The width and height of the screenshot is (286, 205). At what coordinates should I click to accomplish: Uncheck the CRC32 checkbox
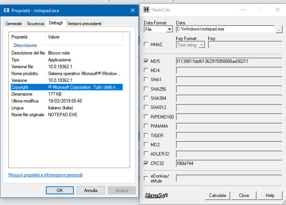coord(146,163)
